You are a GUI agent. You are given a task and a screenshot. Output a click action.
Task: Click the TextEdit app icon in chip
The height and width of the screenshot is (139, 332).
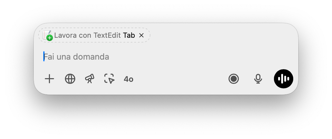47,35
